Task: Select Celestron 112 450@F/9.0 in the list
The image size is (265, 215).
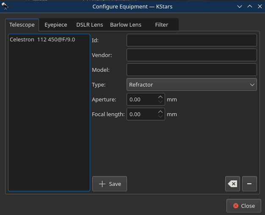Action: (49, 40)
